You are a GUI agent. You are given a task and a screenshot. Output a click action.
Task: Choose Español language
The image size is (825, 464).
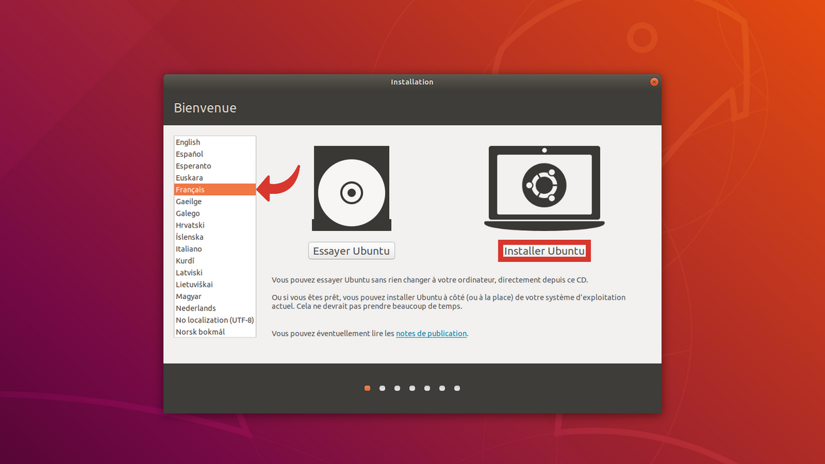pyautogui.click(x=214, y=154)
